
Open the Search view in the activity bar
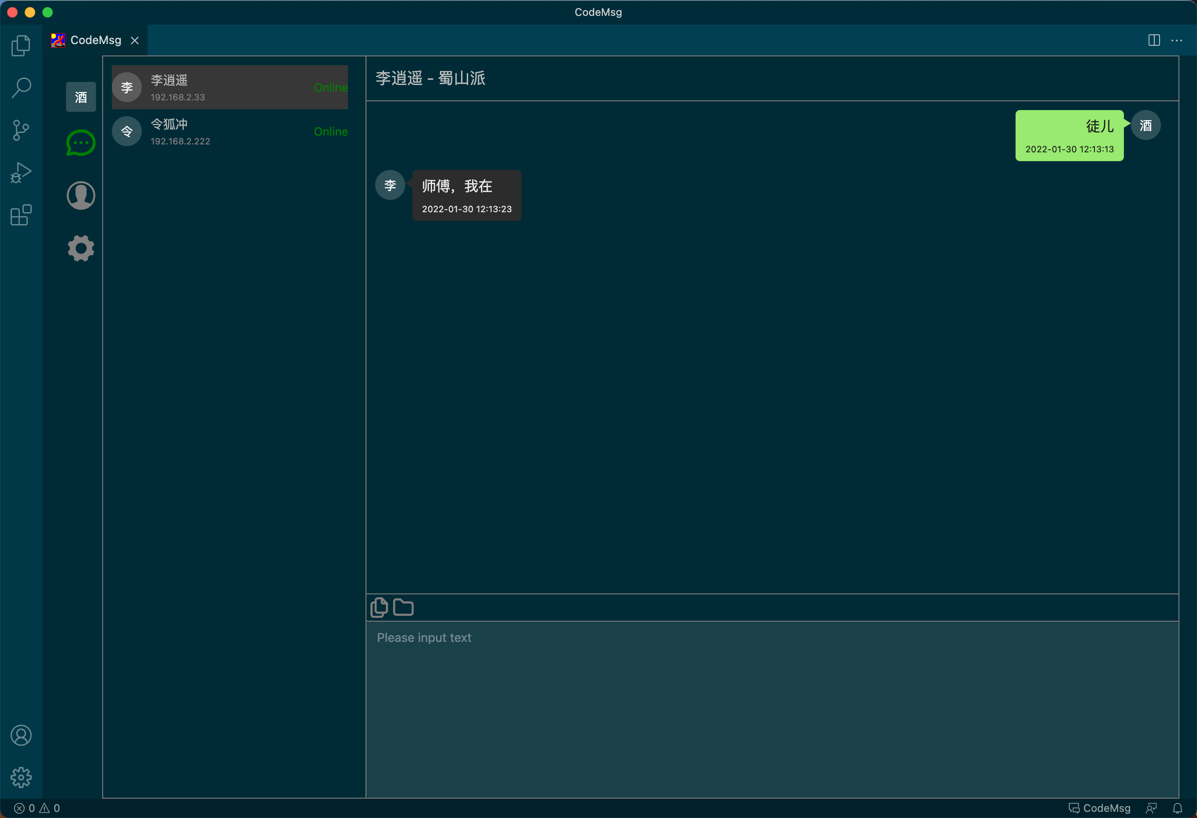pos(21,88)
